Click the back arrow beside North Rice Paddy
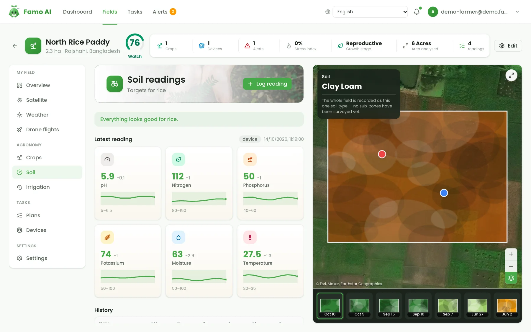Image resolution: width=531 pixels, height=332 pixels. click(x=15, y=46)
